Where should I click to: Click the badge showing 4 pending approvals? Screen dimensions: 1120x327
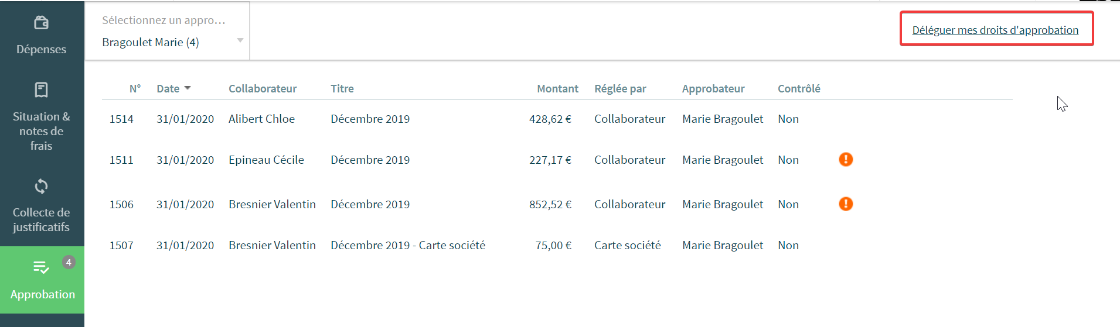pyautogui.click(x=69, y=262)
